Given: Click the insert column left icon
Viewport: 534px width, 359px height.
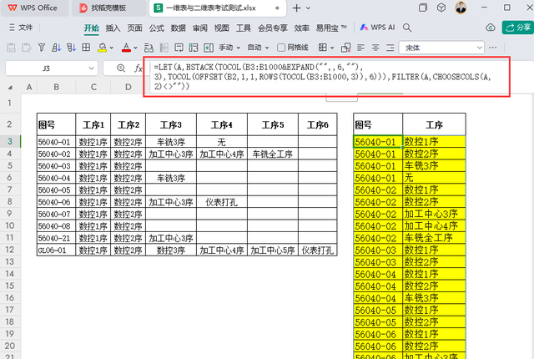Looking at the screenshot, I should coord(209,48).
